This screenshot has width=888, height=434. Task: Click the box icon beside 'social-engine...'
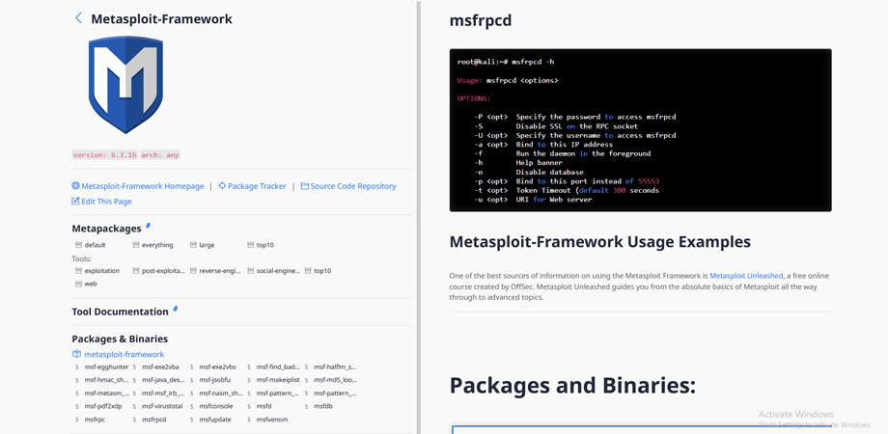coord(251,270)
